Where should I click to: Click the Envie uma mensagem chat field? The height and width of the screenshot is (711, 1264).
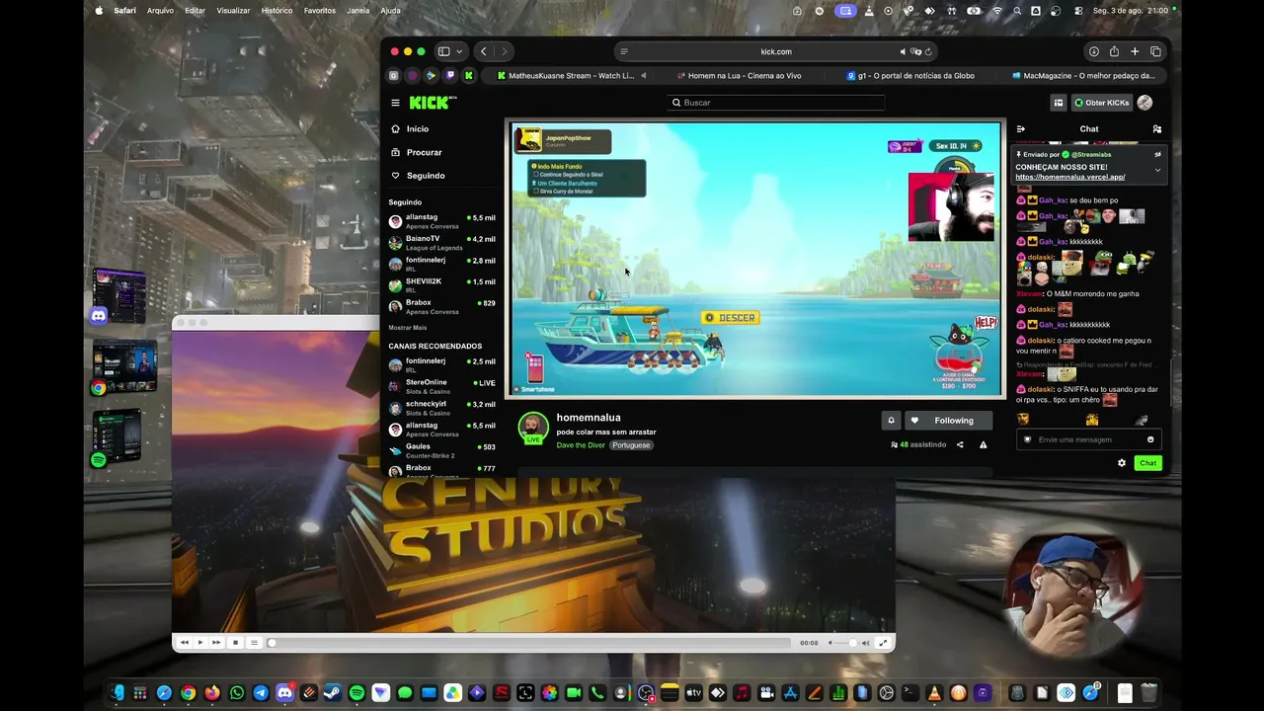(1089, 439)
